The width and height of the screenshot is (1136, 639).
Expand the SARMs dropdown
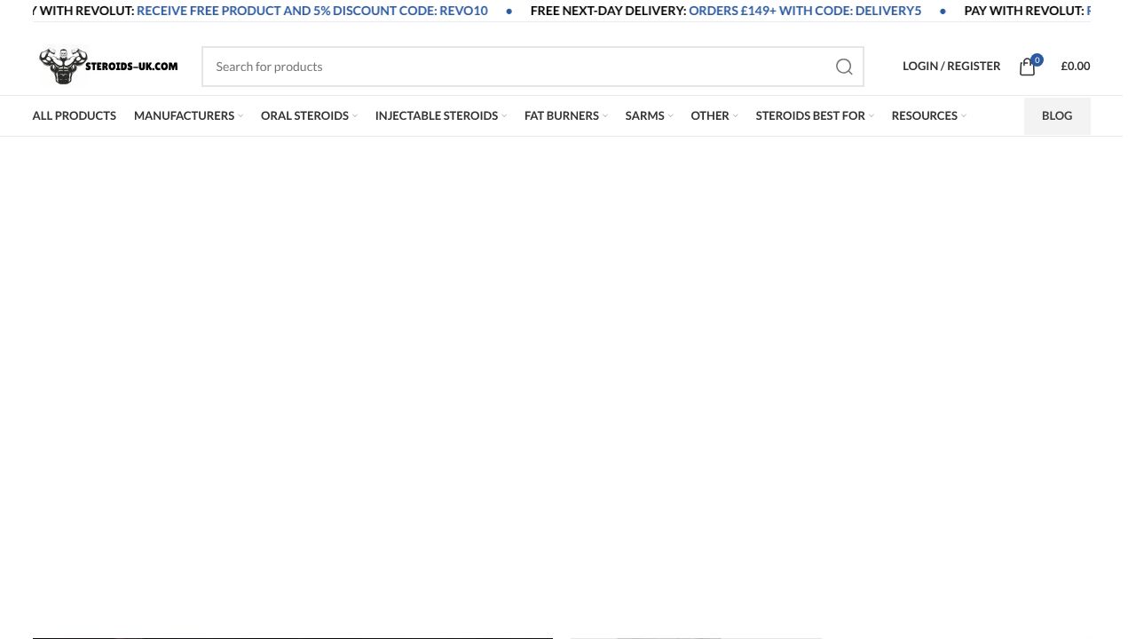coord(649,115)
